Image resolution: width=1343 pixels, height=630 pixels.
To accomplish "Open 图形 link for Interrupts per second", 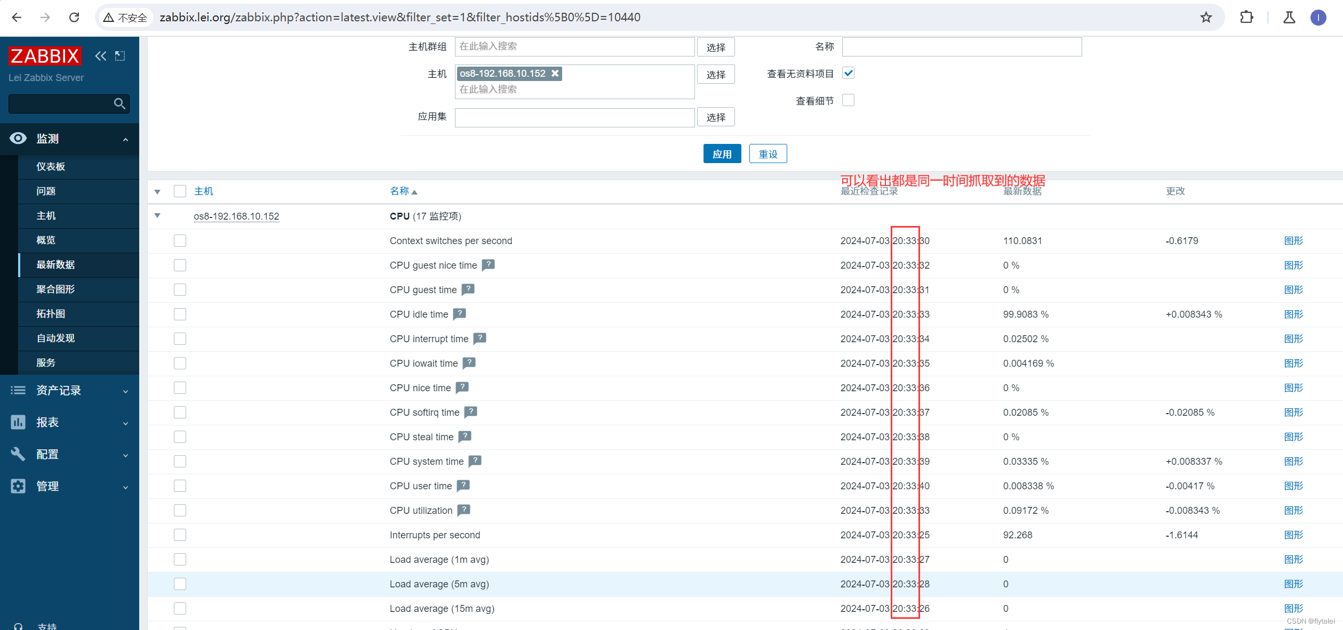I will click(1293, 535).
